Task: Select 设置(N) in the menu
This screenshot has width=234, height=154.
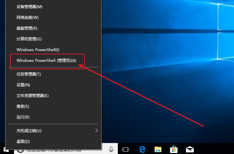Action: [23, 85]
